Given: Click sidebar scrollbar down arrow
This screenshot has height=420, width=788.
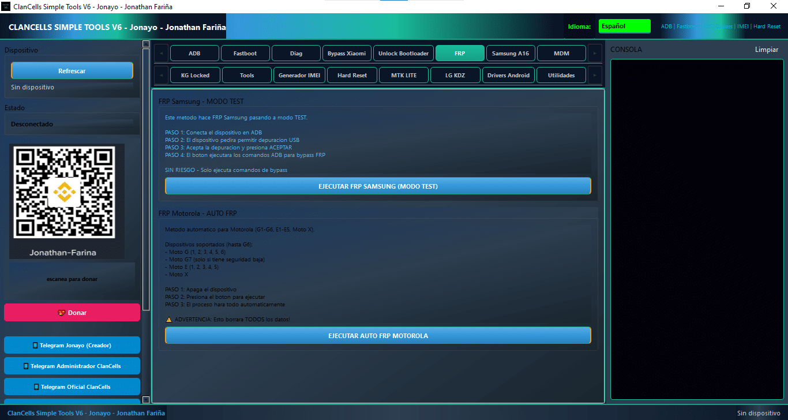Looking at the screenshot, I should tap(146, 399).
